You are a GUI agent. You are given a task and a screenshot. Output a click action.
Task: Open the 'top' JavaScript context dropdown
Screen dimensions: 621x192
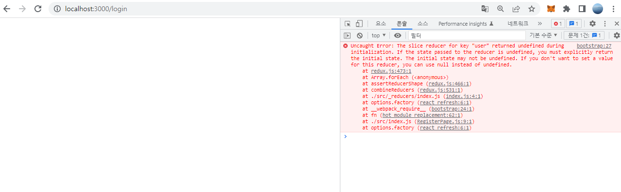coord(379,35)
